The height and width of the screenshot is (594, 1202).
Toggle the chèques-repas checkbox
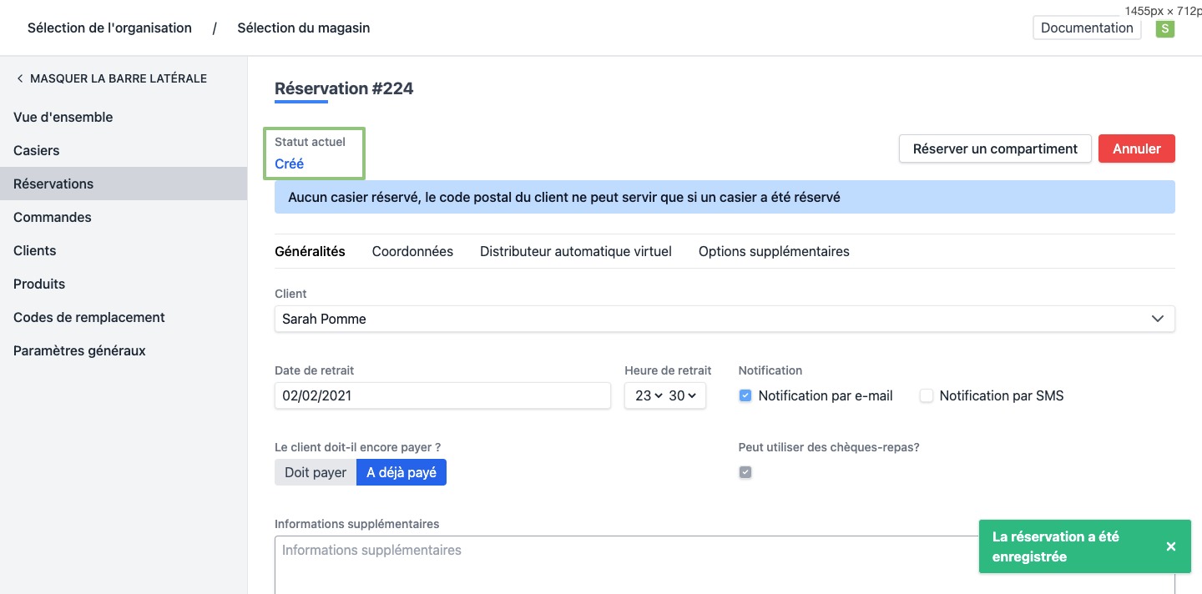tap(745, 472)
